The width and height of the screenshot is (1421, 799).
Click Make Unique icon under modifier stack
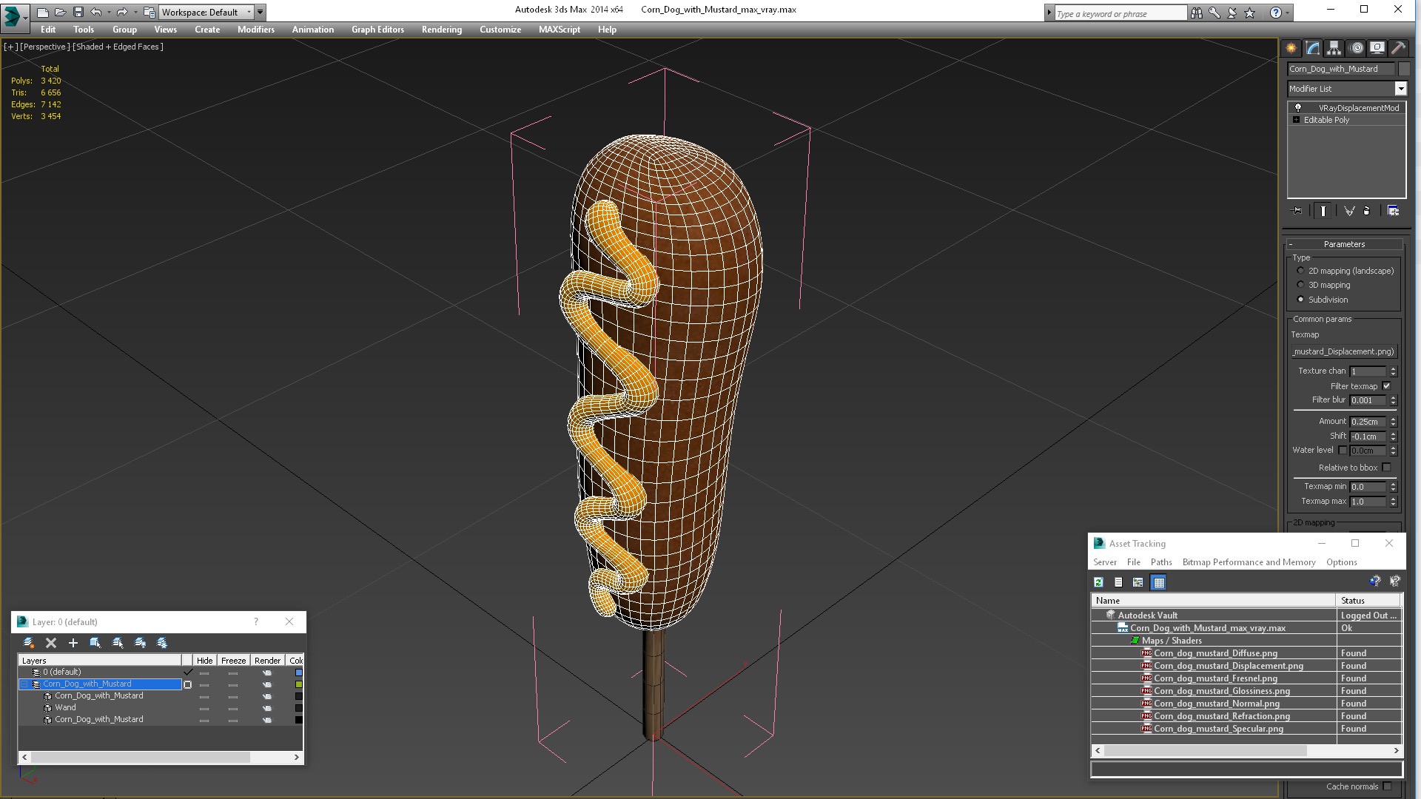coord(1349,211)
